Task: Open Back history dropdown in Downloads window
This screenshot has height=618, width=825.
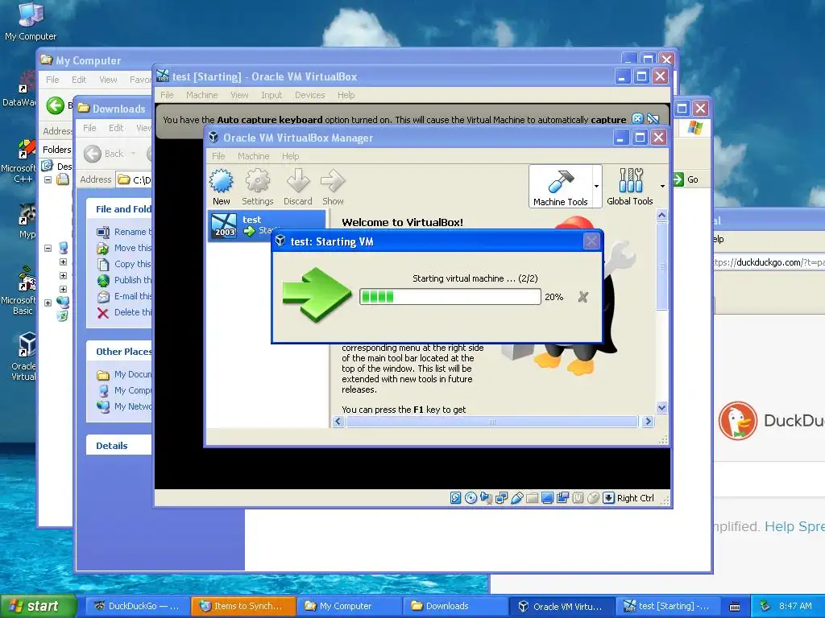Action: pyautogui.click(x=133, y=154)
